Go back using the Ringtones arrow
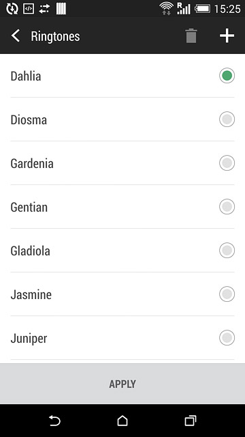 coord(16,36)
